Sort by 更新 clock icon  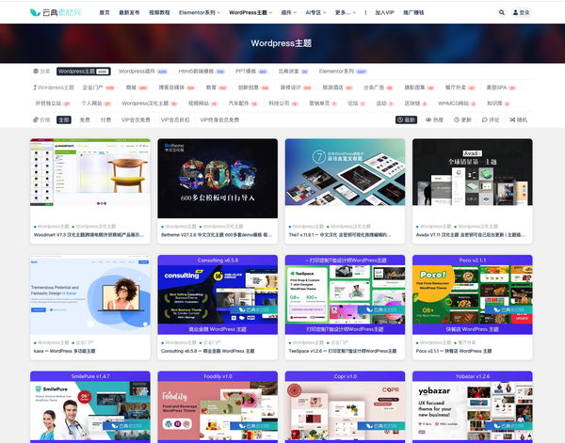point(462,119)
